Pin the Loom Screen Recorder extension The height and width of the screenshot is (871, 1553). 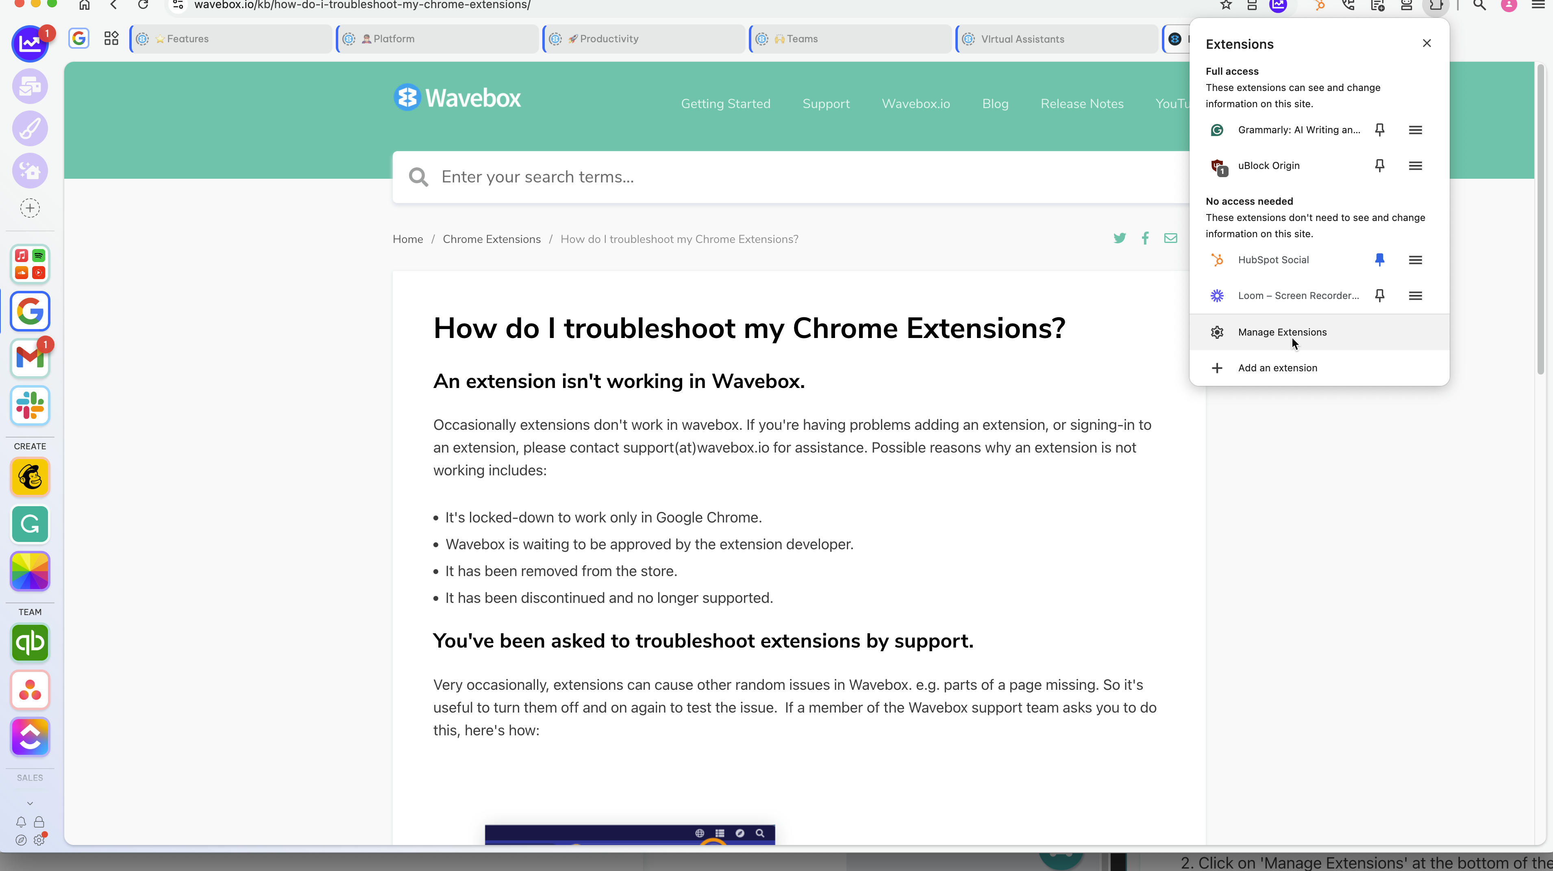click(x=1379, y=295)
